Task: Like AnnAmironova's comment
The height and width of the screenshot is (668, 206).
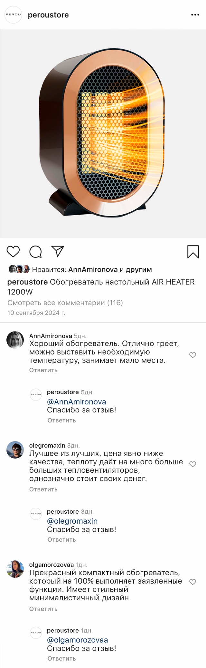Action: pyautogui.click(x=192, y=355)
